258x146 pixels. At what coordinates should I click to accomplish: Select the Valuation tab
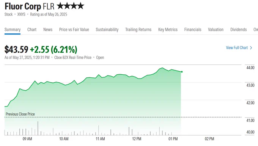216,30
